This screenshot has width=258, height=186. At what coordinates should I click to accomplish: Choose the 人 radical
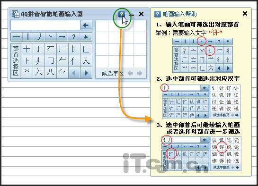86,61
